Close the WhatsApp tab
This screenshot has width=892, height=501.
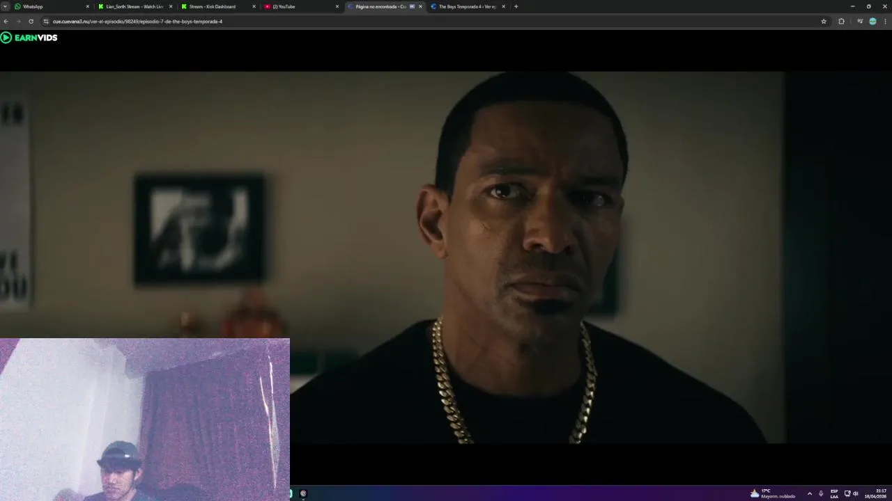click(x=88, y=6)
